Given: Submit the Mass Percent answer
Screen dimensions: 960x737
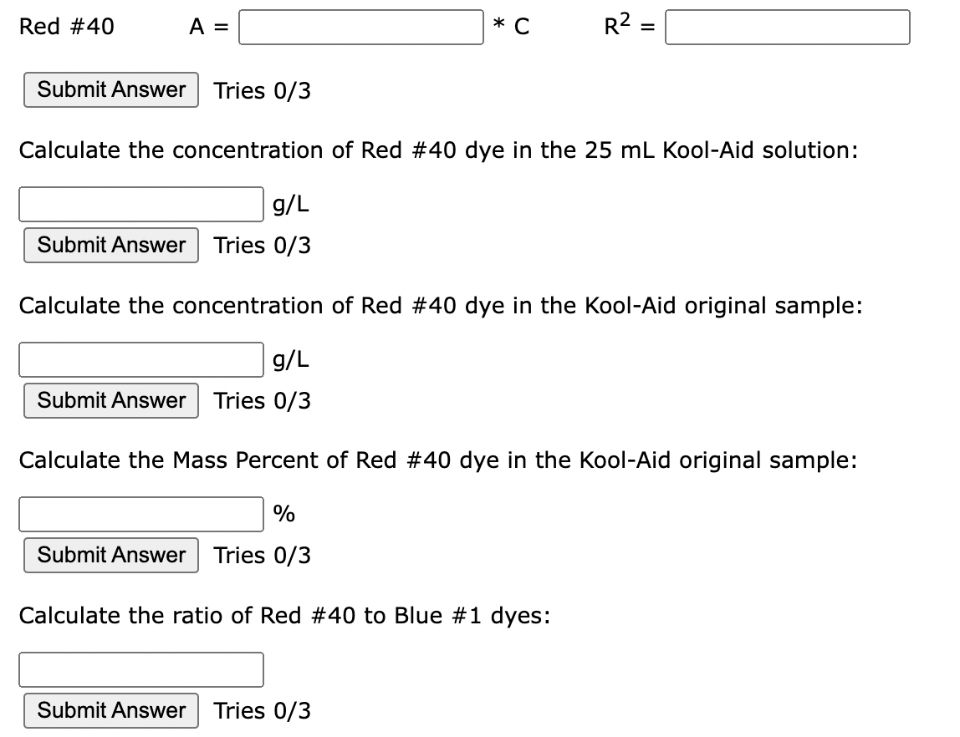Looking at the screenshot, I should (x=111, y=556).
